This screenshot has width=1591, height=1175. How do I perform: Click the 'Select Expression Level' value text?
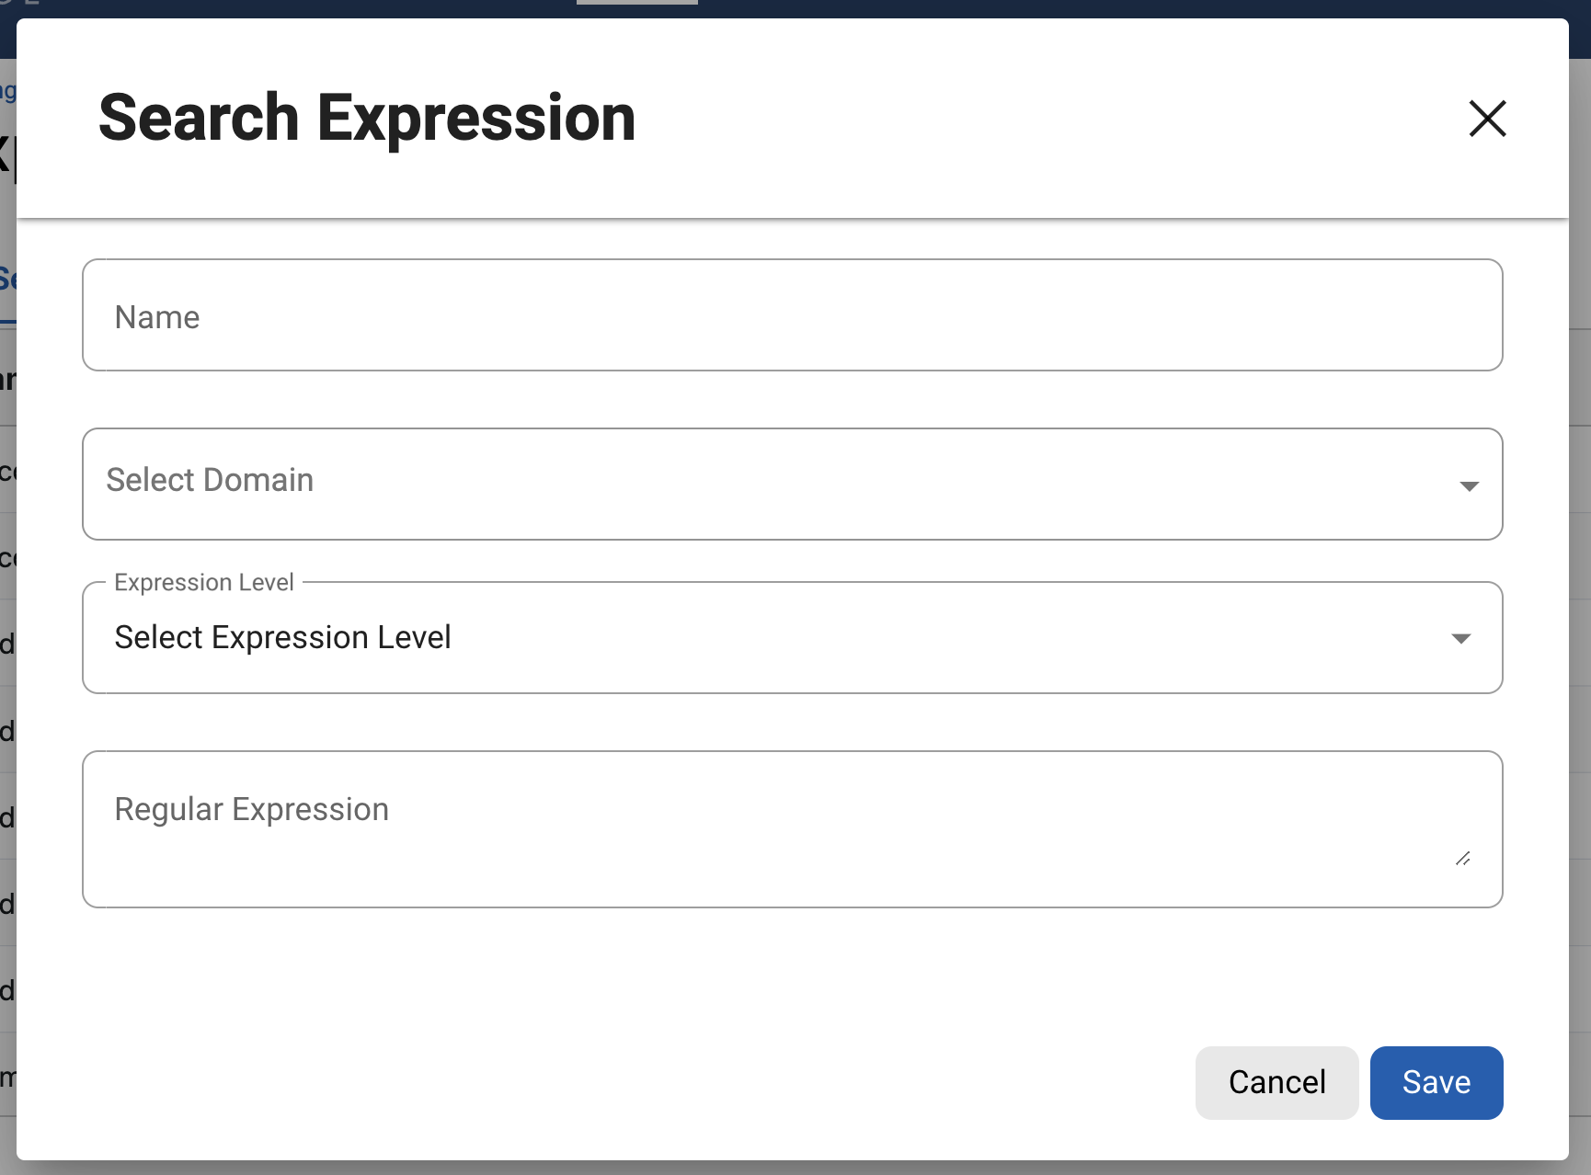coord(282,637)
